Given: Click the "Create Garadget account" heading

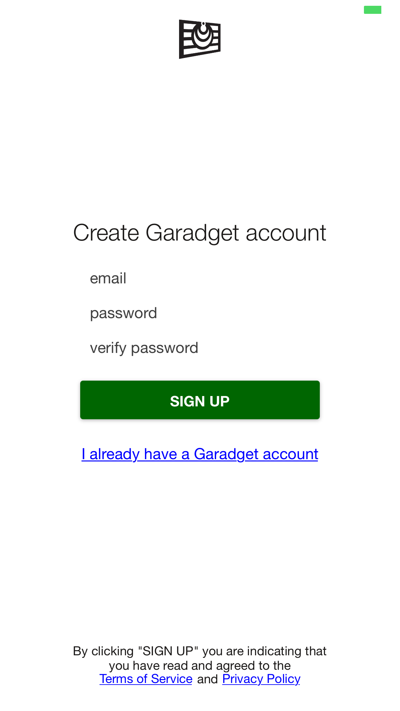Looking at the screenshot, I should point(200,232).
